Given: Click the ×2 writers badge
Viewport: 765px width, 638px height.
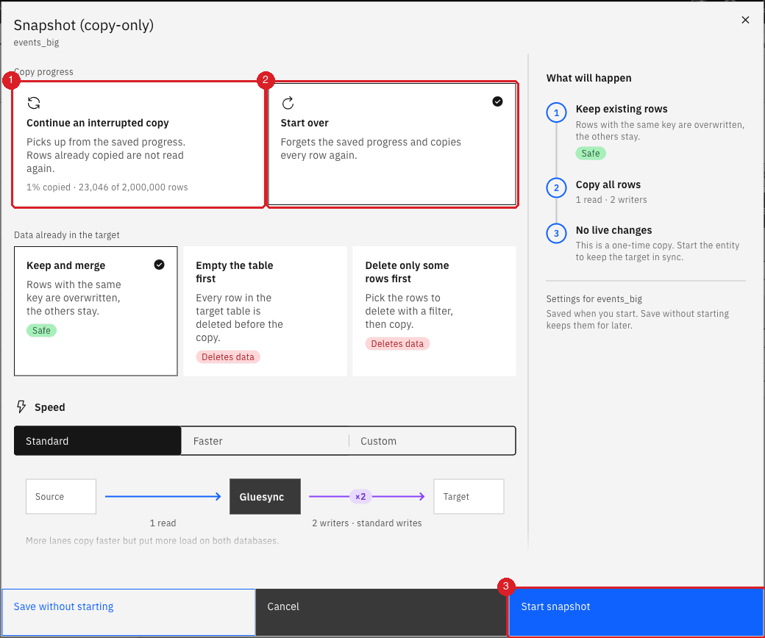Looking at the screenshot, I should pyautogui.click(x=360, y=497).
